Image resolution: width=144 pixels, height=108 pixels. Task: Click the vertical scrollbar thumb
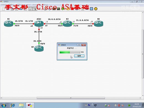tap(143, 54)
